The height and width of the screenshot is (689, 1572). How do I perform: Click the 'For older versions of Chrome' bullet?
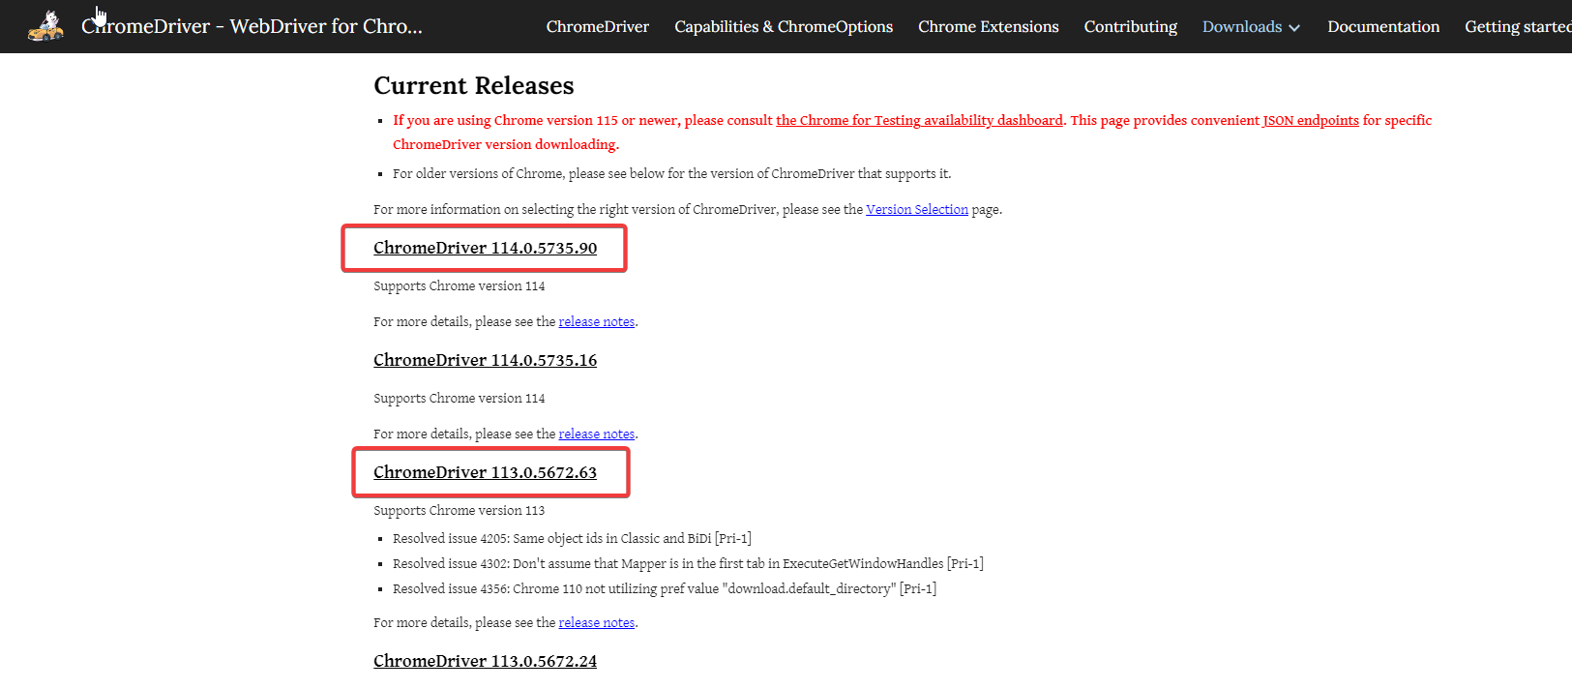[672, 173]
